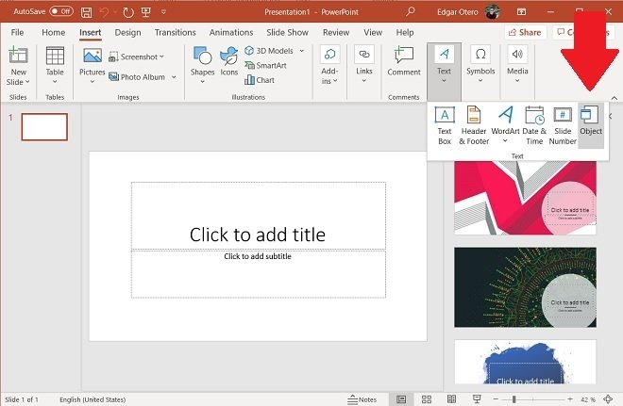
Task: Open the Home tab
Action: pos(53,33)
